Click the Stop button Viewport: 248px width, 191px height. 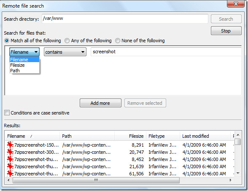coord(226,31)
